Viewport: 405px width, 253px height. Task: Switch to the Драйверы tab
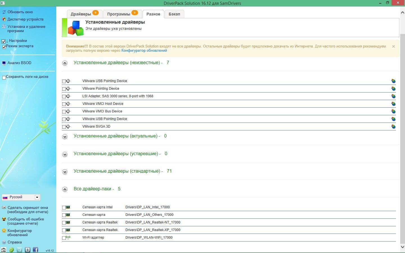click(x=85, y=14)
